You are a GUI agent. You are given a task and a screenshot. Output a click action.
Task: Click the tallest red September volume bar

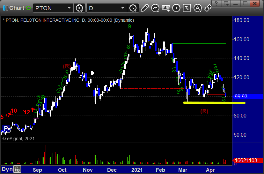pos(46,154)
